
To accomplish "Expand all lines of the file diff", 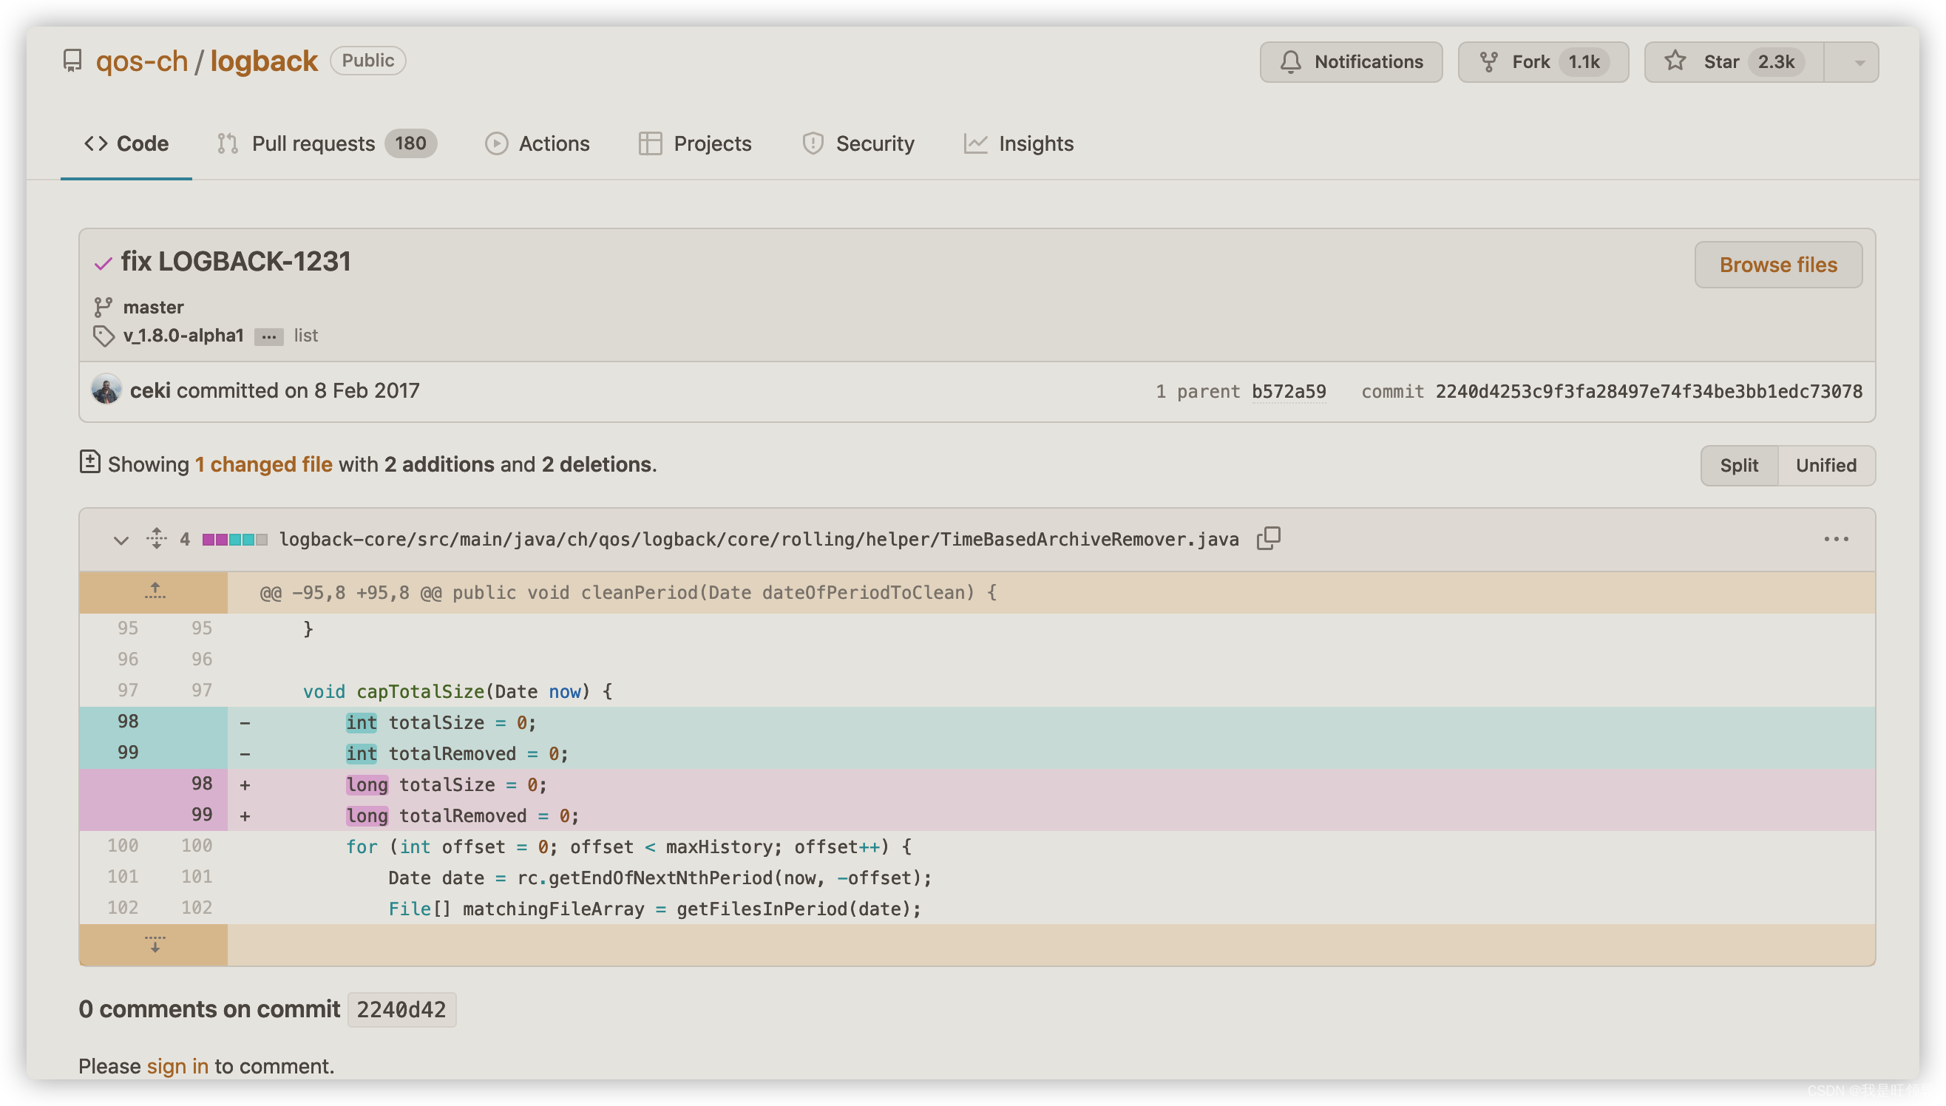I will coord(157,538).
